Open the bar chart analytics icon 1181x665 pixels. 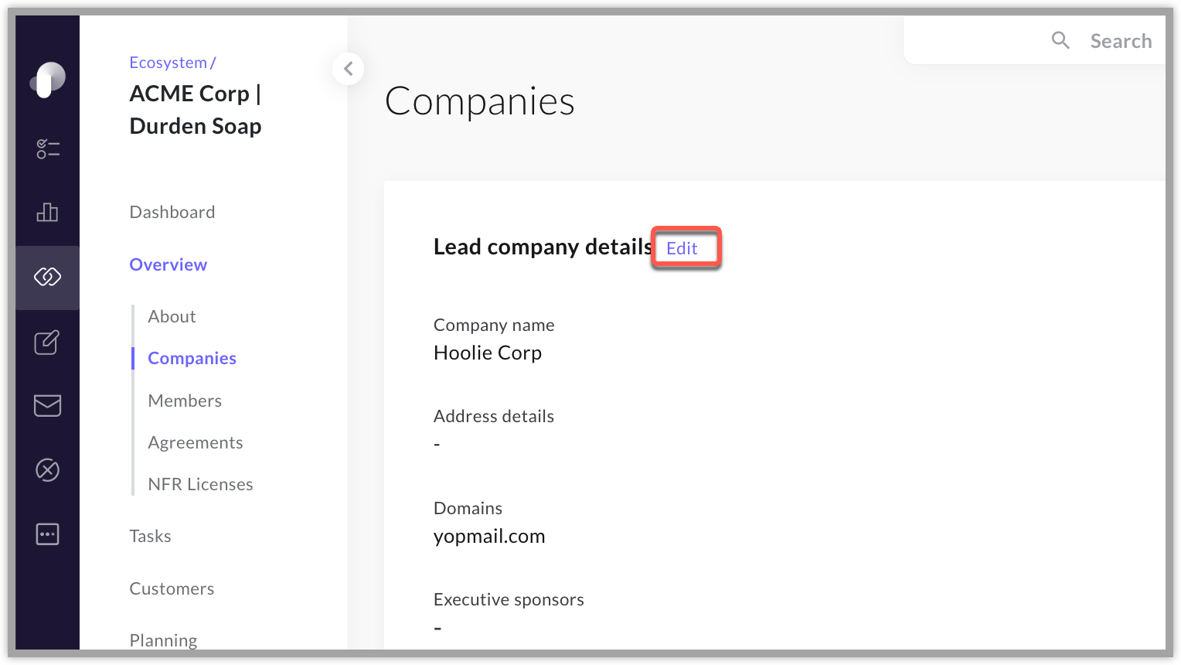click(48, 212)
